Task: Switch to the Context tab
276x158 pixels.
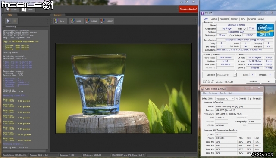Action: point(57,15)
